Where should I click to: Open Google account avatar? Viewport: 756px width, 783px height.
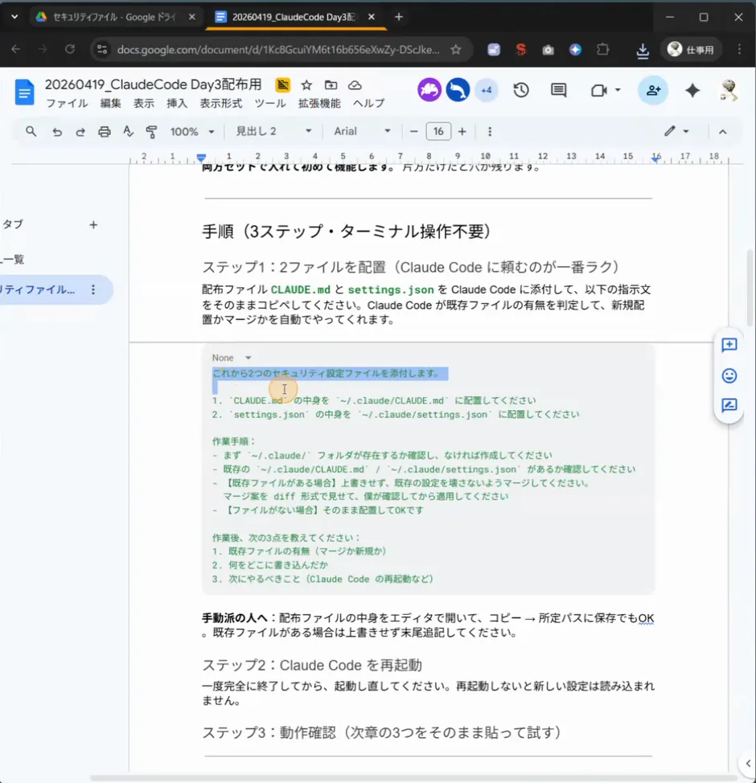point(729,90)
